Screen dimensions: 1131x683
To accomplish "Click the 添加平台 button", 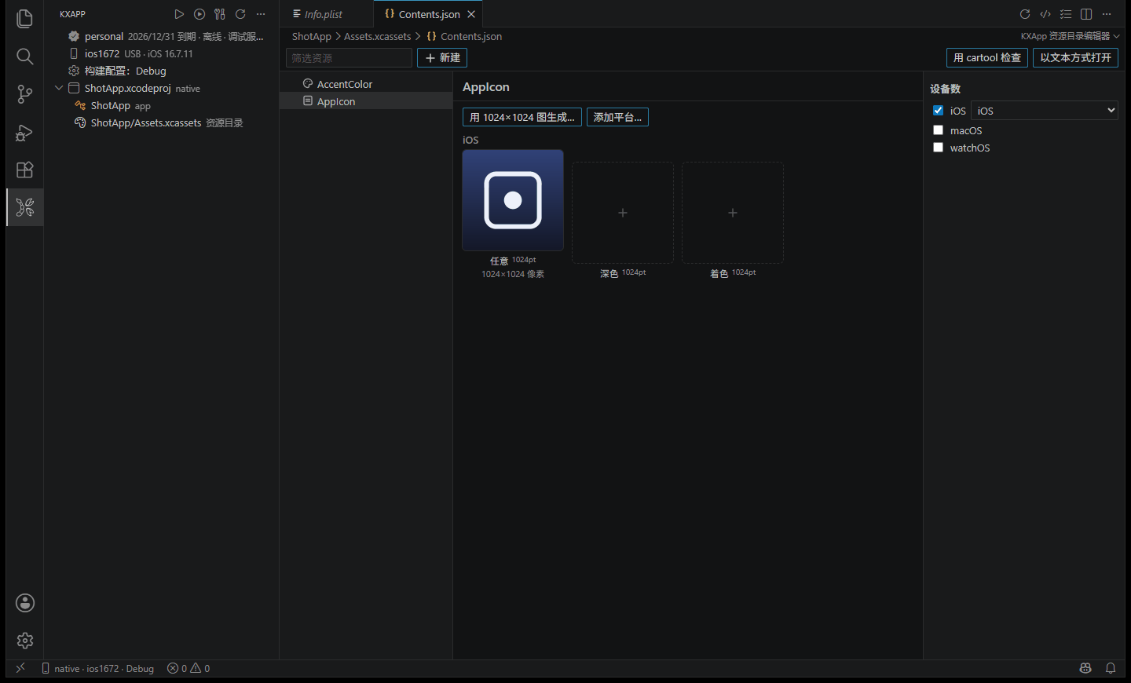I will (x=617, y=117).
